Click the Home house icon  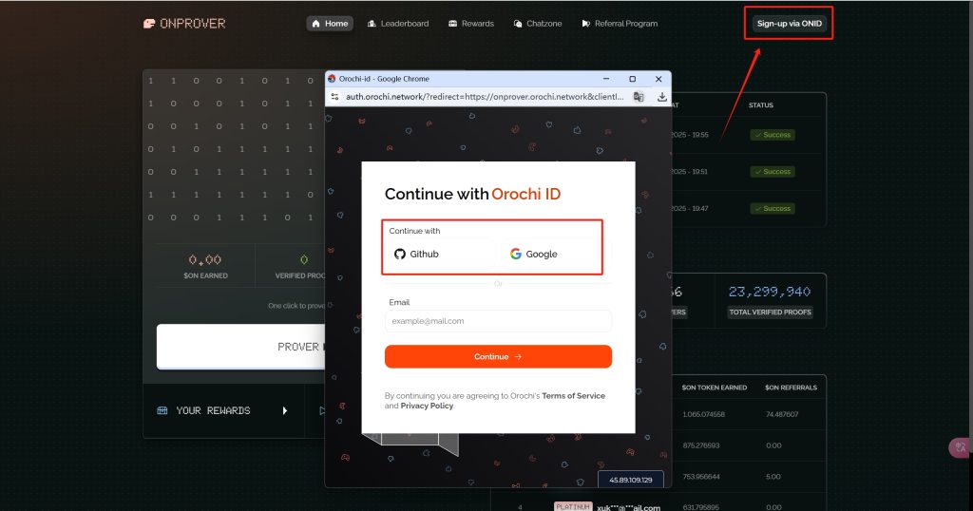click(x=315, y=24)
